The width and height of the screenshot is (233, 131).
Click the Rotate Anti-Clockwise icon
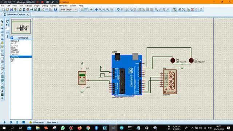(7, 25)
